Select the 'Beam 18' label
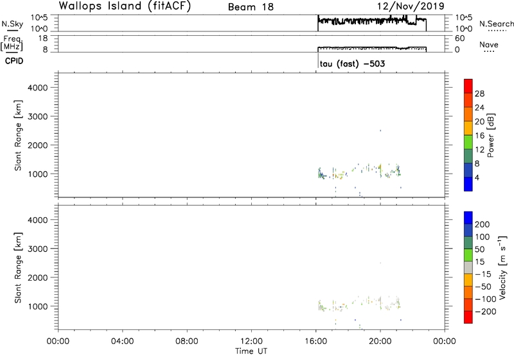The width and height of the screenshot is (514, 355). [251, 7]
